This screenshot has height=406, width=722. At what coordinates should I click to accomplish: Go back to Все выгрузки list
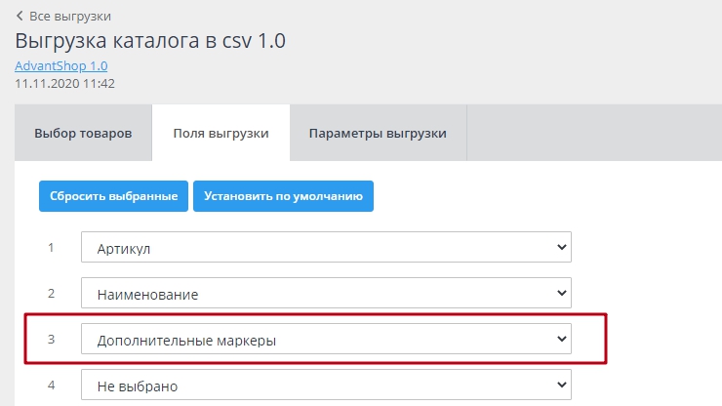click(x=69, y=17)
